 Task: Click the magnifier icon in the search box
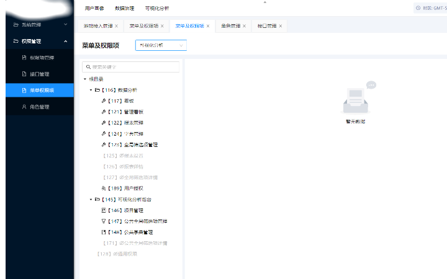coord(88,67)
